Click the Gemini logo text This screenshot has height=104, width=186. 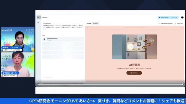tap(45, 17)
